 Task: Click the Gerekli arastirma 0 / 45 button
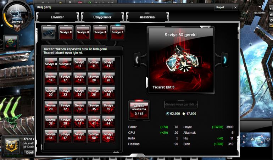point(139,109)
